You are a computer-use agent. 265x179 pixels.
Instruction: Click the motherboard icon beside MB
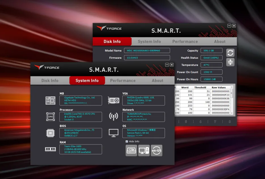pyautogui.click(x=50, y=101)
